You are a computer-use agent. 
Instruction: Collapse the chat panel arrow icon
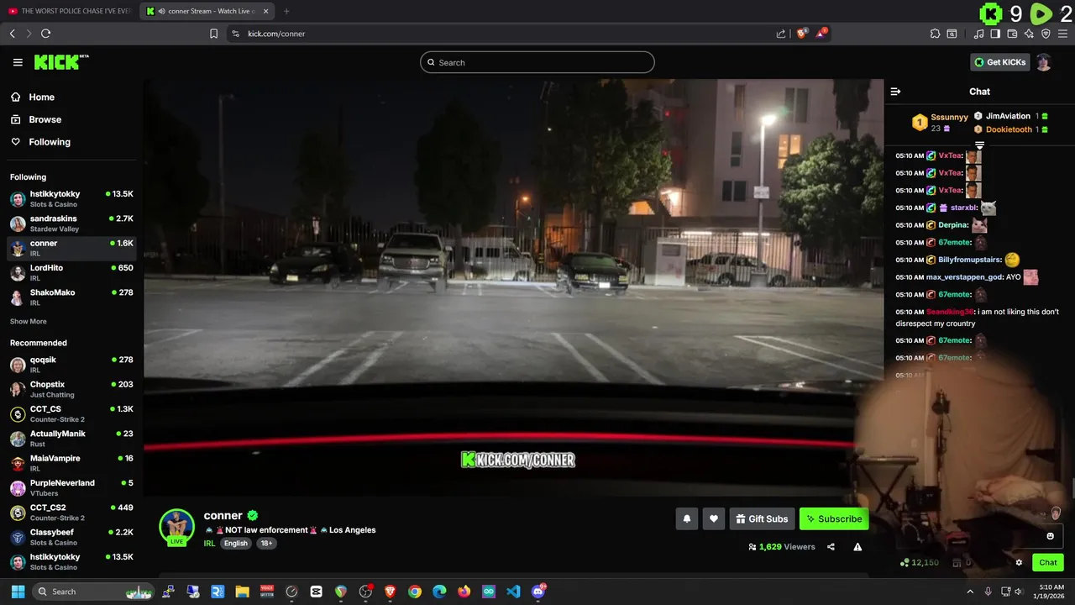(895, 92)
